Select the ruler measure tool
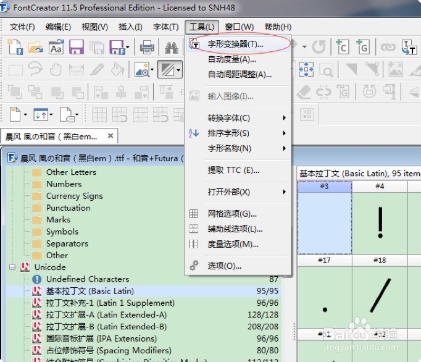This screenshot has width=421, height=362. 77,70
